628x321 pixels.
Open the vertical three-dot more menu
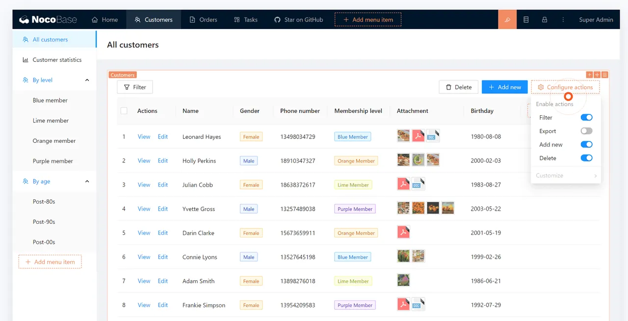[x=563, y=20]
